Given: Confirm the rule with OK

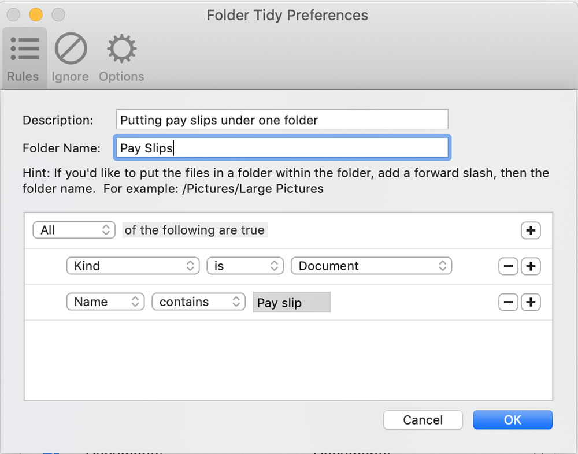Looking at the screenshot, I should pyautogui.click(x=512, y=420).
